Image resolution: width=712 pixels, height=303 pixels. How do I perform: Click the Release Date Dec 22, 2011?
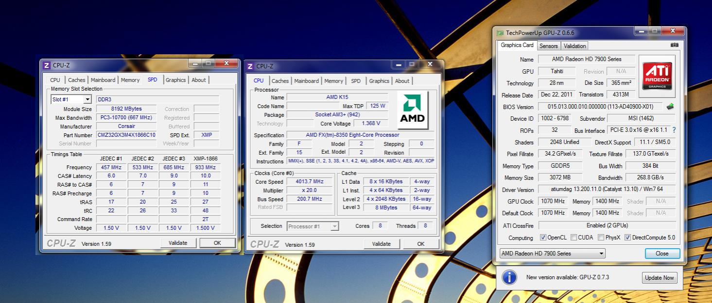[556, 95]
